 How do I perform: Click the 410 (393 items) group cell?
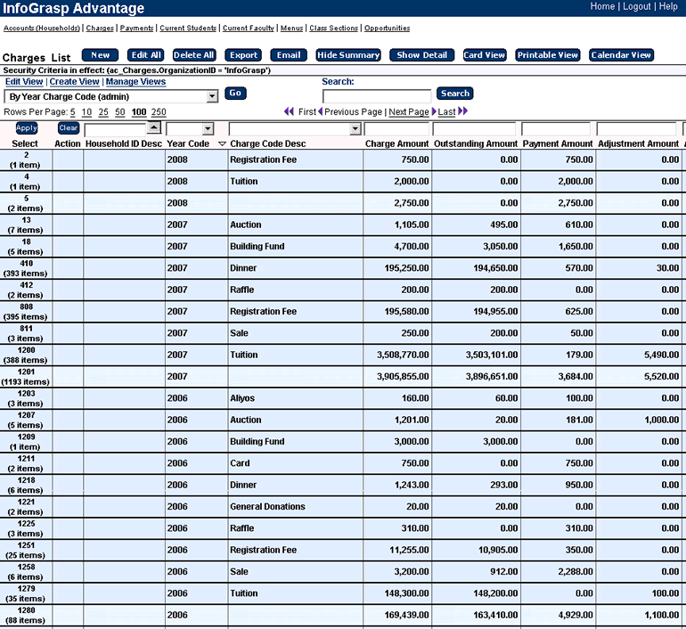tap(25, 268)
